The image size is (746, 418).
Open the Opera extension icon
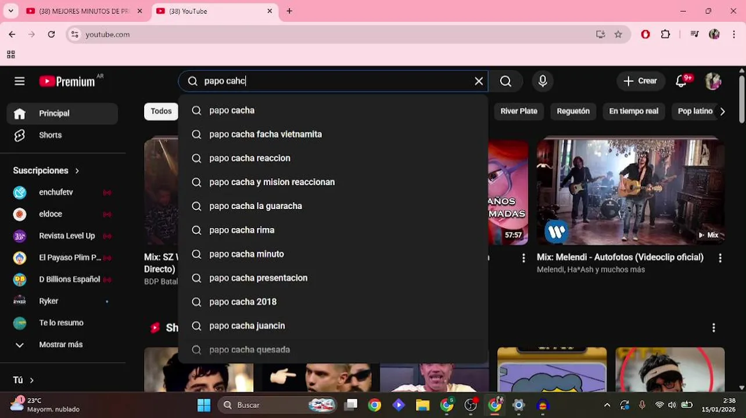coord(645,34)
